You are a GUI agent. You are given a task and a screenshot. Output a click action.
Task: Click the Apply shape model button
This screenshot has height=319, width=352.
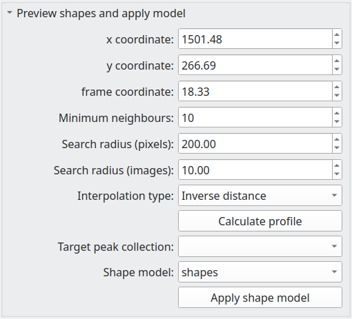(260, 298)
